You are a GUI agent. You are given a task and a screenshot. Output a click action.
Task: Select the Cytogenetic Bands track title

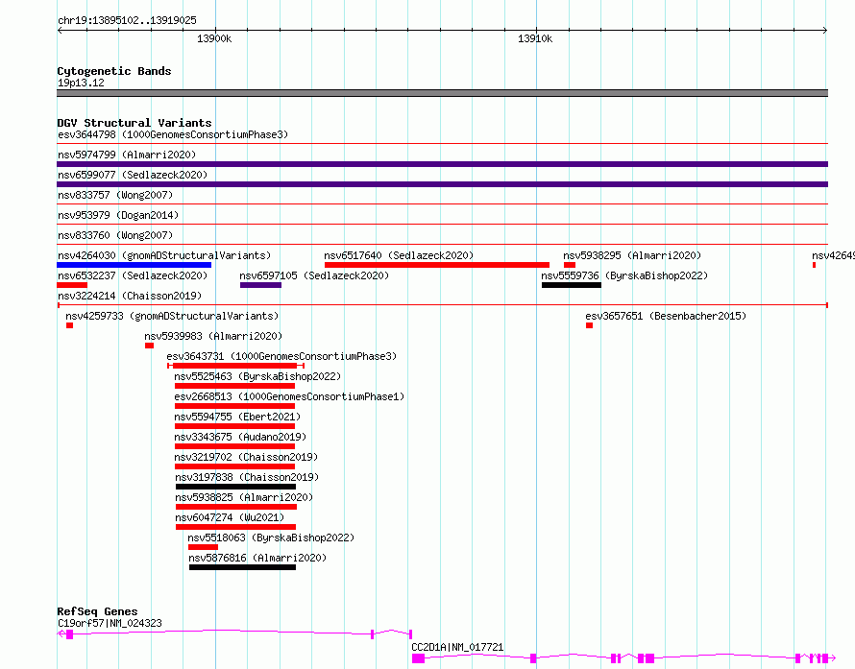pos(114,71)
